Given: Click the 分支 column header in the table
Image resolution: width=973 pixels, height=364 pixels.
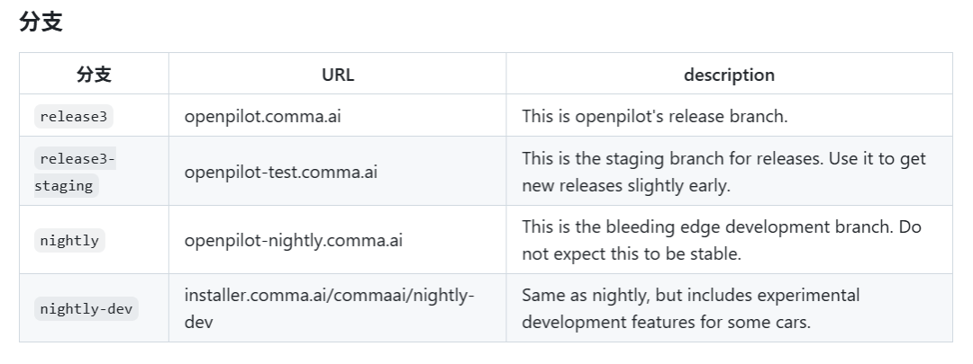Looking at the screenshot, I should (94, 75).
